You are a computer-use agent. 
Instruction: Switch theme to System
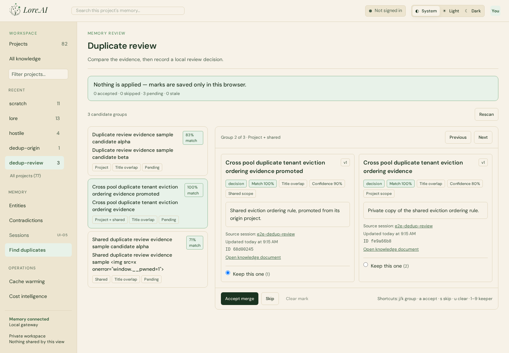(x=426, y=11)
